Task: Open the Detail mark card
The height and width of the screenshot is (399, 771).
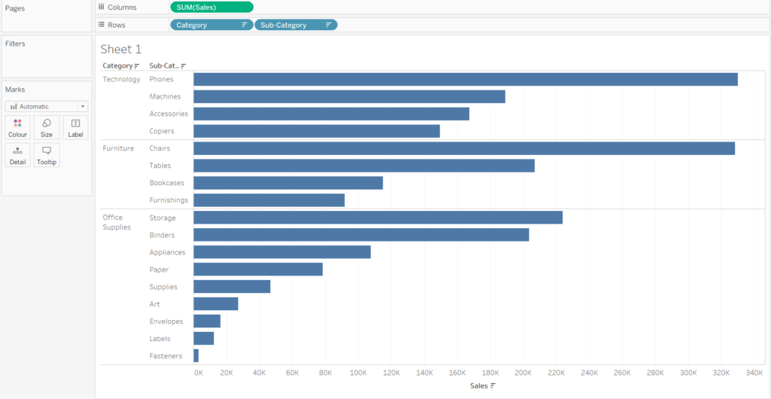Action: (x=18, y=155)
